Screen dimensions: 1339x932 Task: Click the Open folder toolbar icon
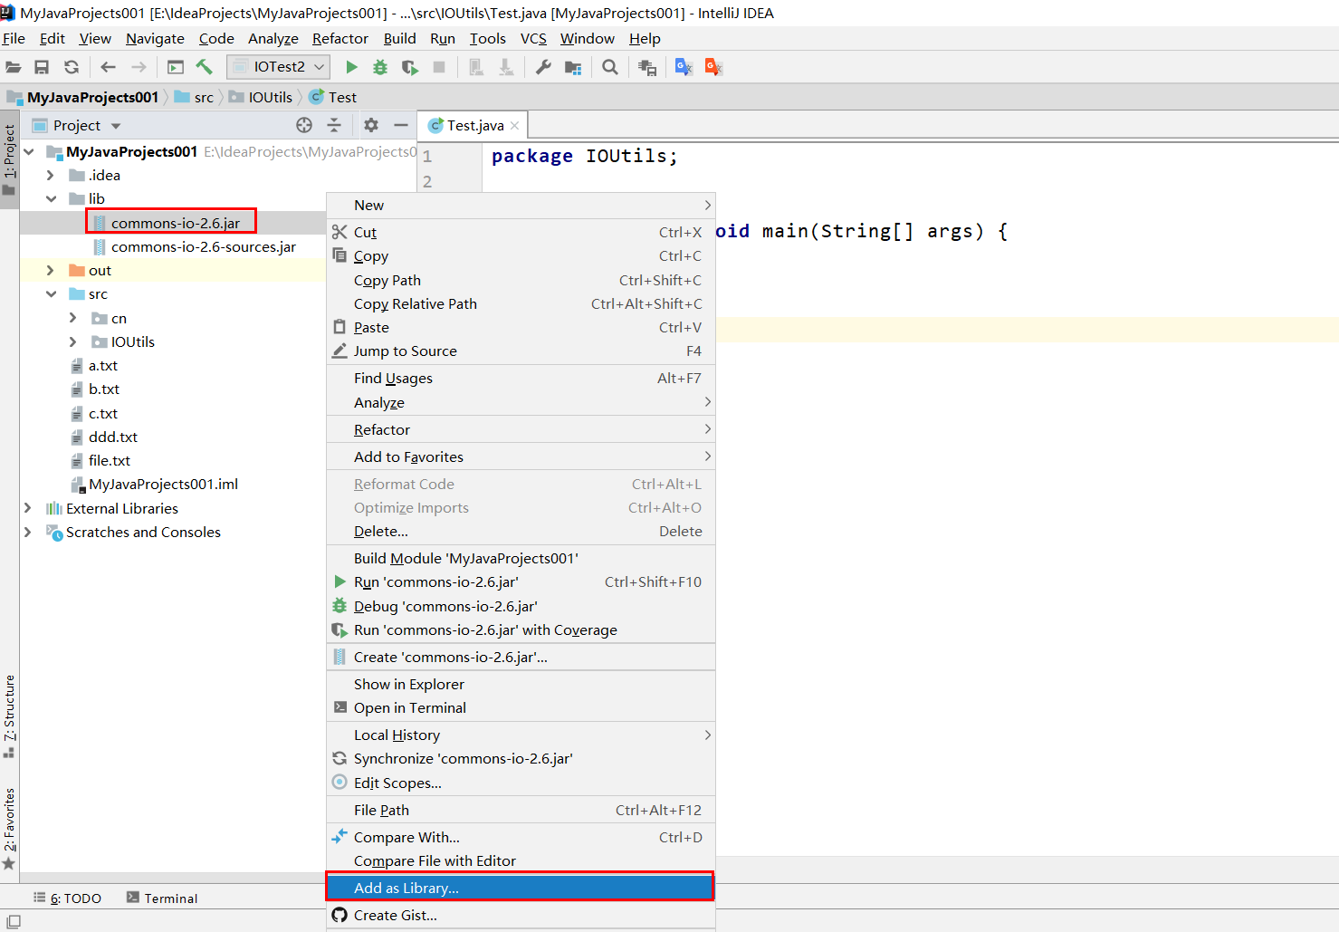click(13, 67)
